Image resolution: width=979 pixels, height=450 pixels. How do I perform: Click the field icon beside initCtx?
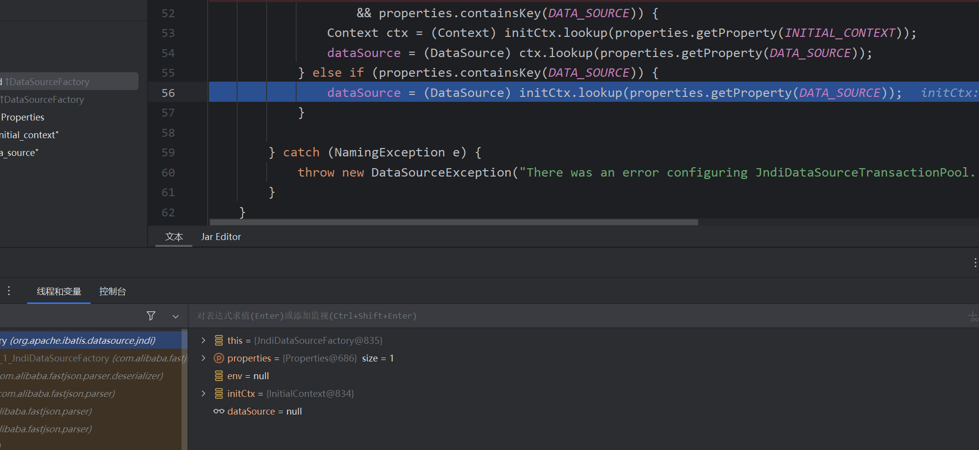pos(219,393)
